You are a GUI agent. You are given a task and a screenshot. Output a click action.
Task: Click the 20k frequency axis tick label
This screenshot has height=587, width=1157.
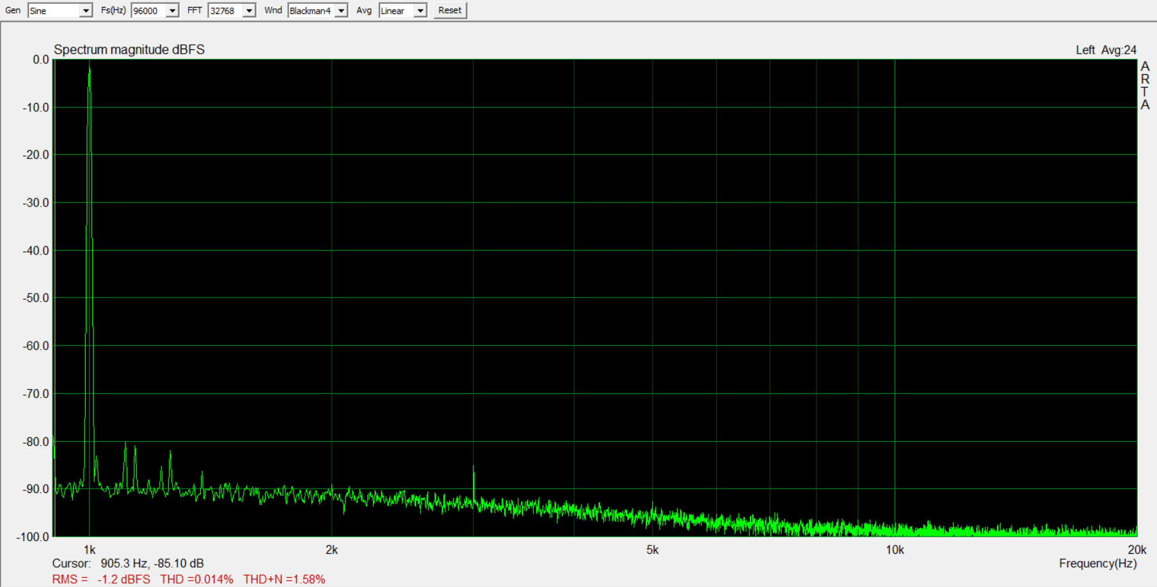point(1137,550)
